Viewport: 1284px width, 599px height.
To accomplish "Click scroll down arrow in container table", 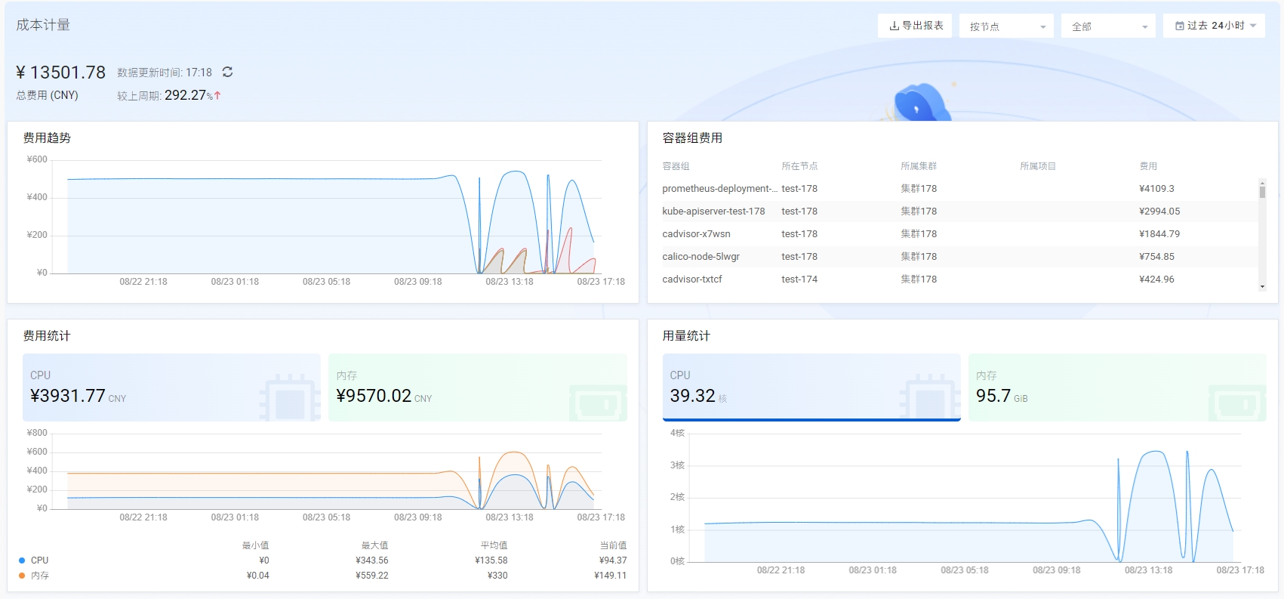I will [1262, 287].
